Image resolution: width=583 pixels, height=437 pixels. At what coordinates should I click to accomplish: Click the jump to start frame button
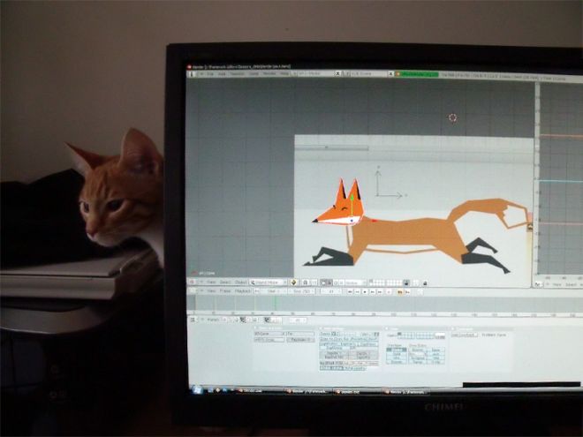(x=350, y=291)
